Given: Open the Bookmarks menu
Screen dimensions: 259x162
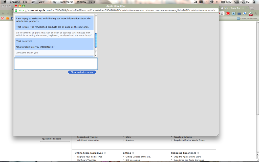Looking at the screenshot, I should coord(67,2).
